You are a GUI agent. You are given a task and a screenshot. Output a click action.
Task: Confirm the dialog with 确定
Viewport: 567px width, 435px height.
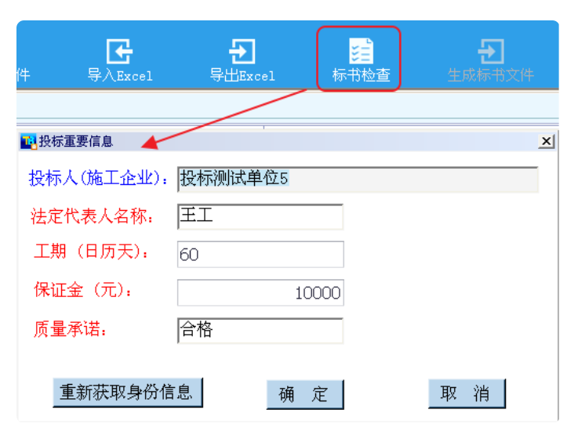(x=304, y=394)
